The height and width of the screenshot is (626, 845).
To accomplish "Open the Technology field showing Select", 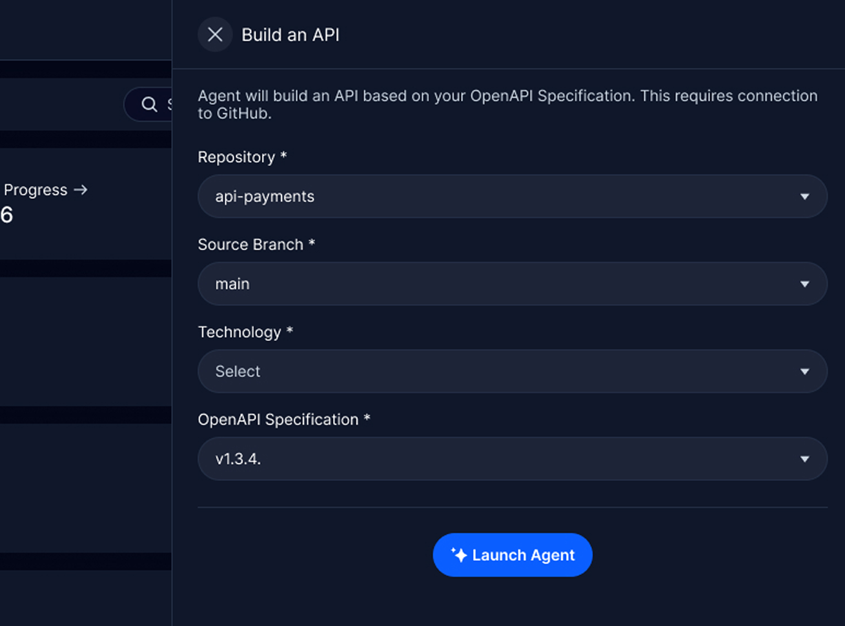I will pyautogui.click(x=504, y=372).
